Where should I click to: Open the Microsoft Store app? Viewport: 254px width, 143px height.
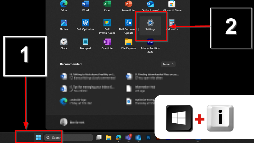coord(172,6)
